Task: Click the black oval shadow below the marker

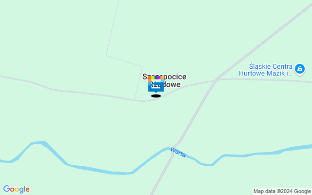Action: pos(156,96)
